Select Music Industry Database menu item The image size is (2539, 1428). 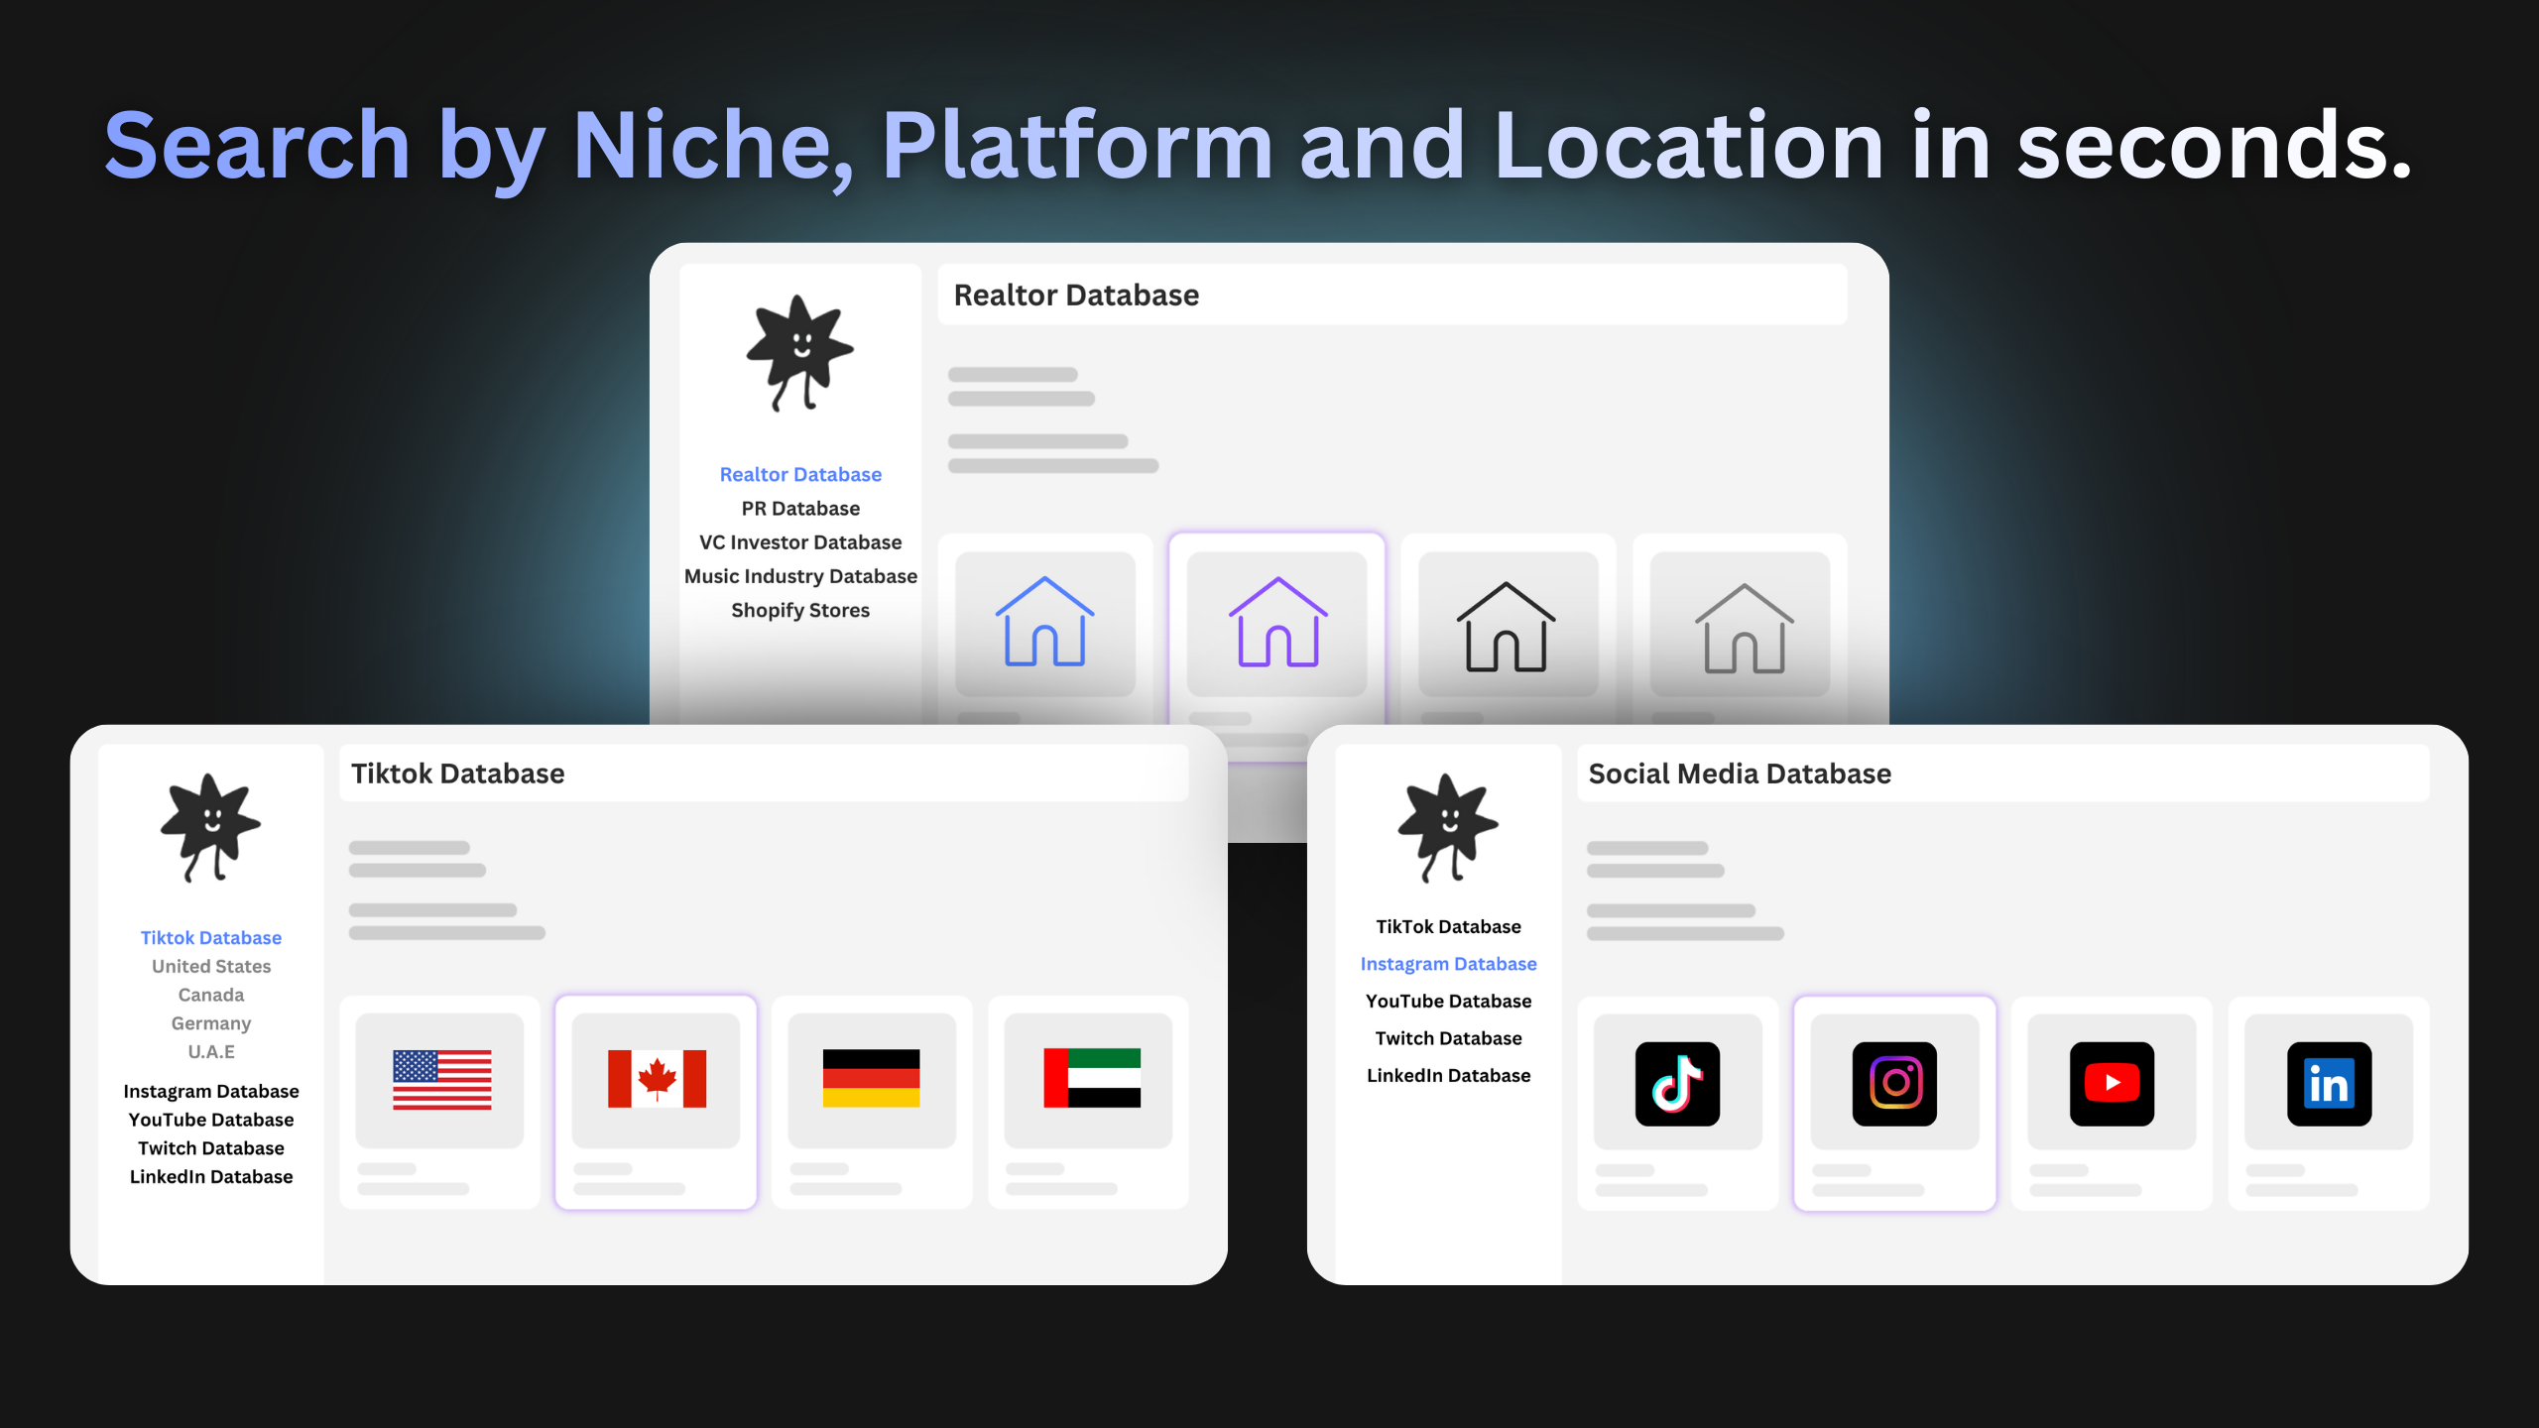tap(800, 576)
